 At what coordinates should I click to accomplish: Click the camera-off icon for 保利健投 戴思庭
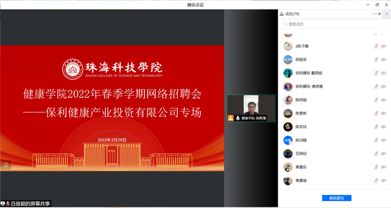(384, 73)
